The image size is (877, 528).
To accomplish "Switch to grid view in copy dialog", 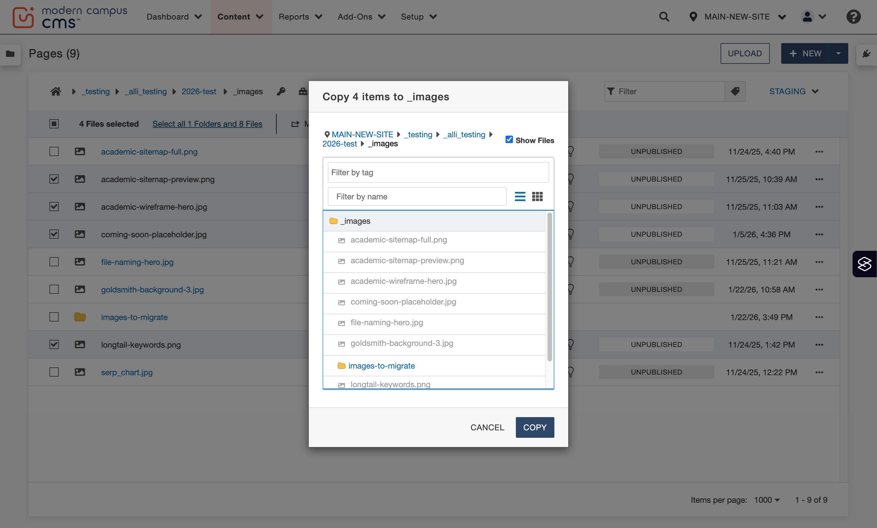I will click(537, 196).
